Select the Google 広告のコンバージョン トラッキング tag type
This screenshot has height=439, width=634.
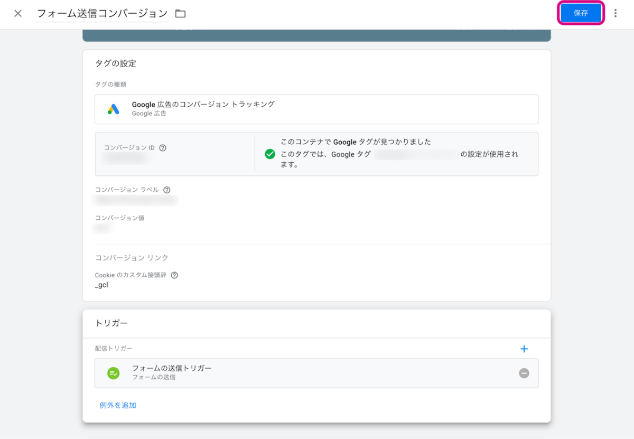coord(203,105)
